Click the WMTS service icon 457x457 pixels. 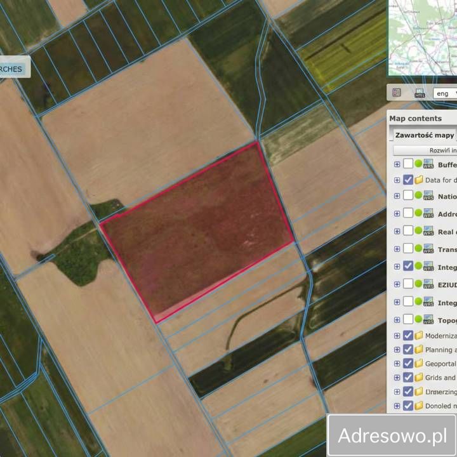coord(420,93)
